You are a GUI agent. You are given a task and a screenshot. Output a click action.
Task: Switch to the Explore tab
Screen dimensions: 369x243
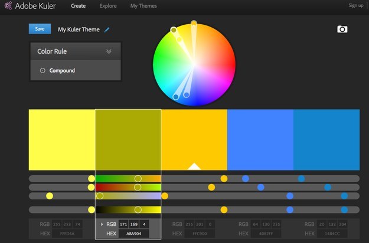[108, 6]
